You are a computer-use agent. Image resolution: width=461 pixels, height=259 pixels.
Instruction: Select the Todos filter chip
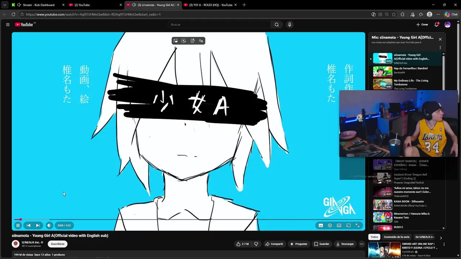coord(374,237)
